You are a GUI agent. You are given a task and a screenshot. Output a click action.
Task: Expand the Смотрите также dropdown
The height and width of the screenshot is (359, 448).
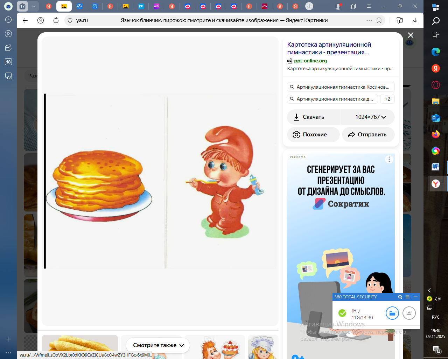click(158, 345)
